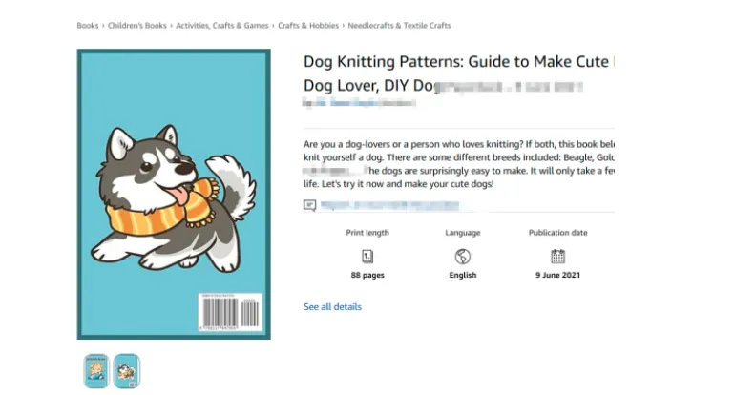Click the barcode on the book cover
This screenshot has height=395, width=756.
227,312
